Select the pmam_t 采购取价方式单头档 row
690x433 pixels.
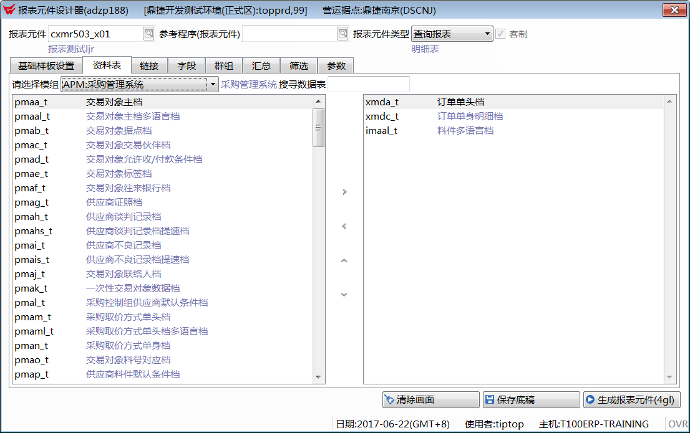click(163, 317)
